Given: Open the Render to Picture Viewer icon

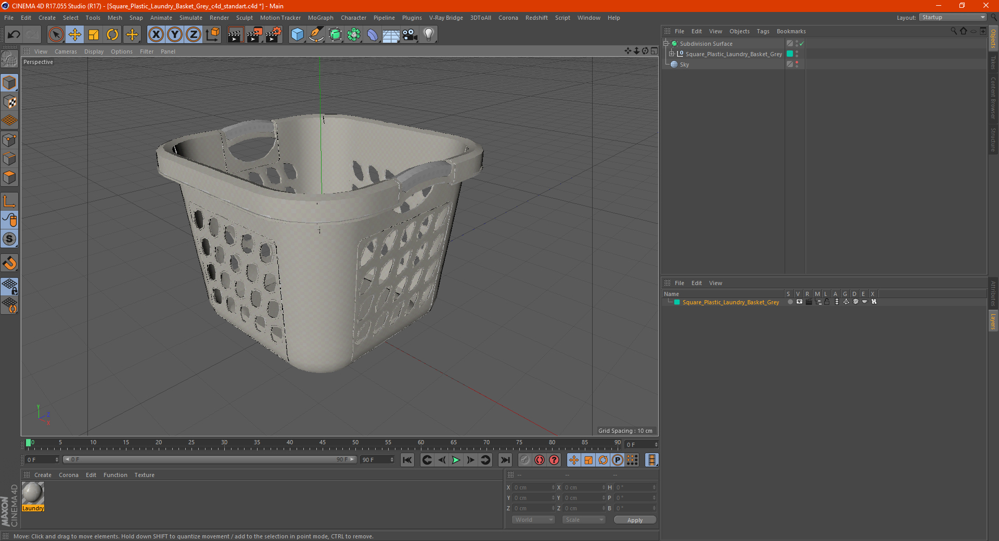Looking at the screenshot, I should 254,35.
